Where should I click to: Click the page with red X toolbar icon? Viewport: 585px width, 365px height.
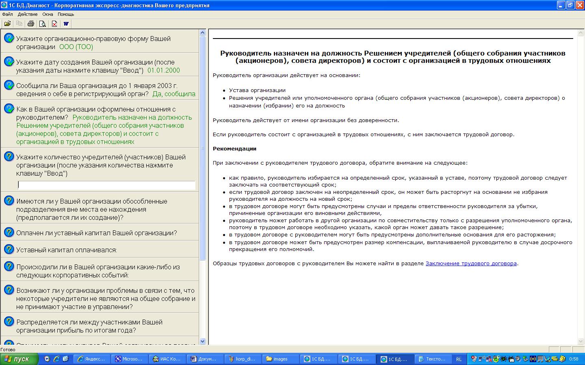pyautogui.click(x=54, y=24)
